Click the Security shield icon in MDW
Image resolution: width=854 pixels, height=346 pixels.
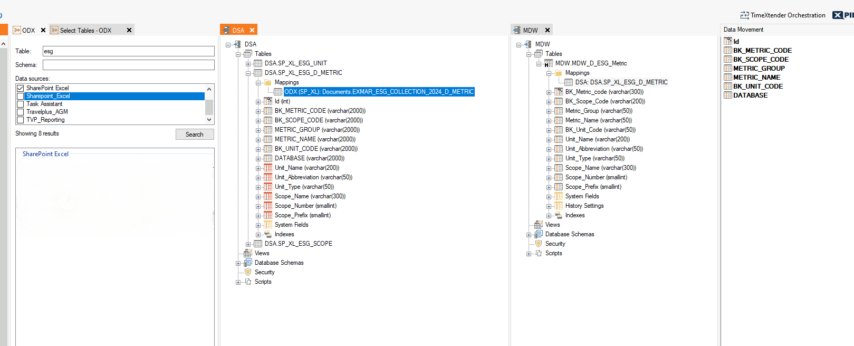539,244
